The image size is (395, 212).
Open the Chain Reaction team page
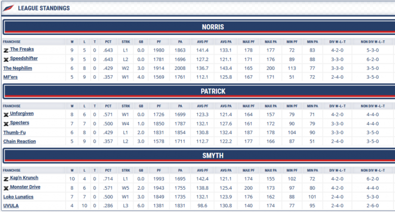tap(20, 141)
